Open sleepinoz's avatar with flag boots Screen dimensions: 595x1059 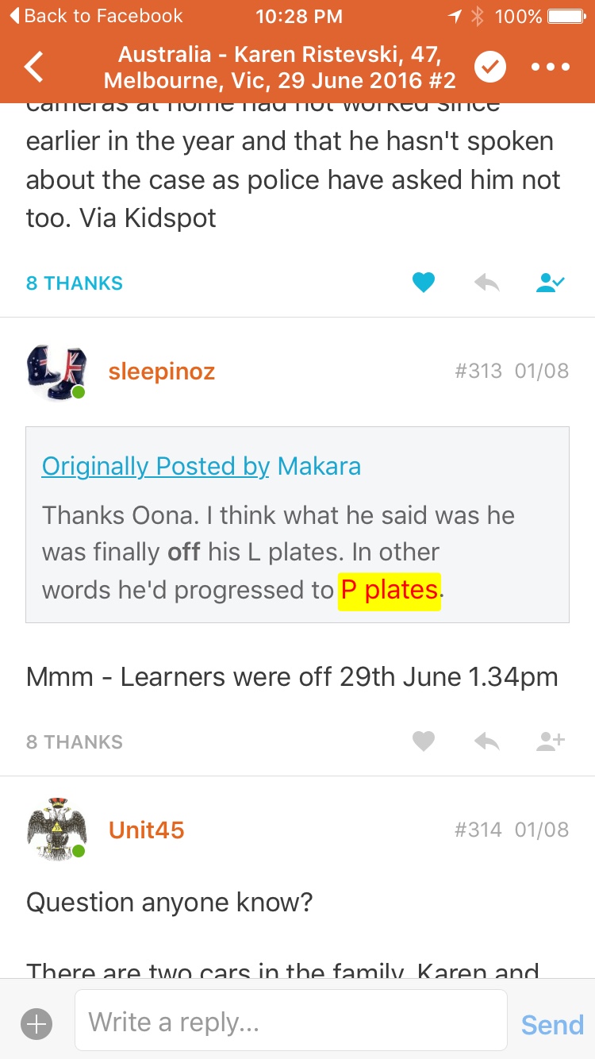tap(56, 372)
